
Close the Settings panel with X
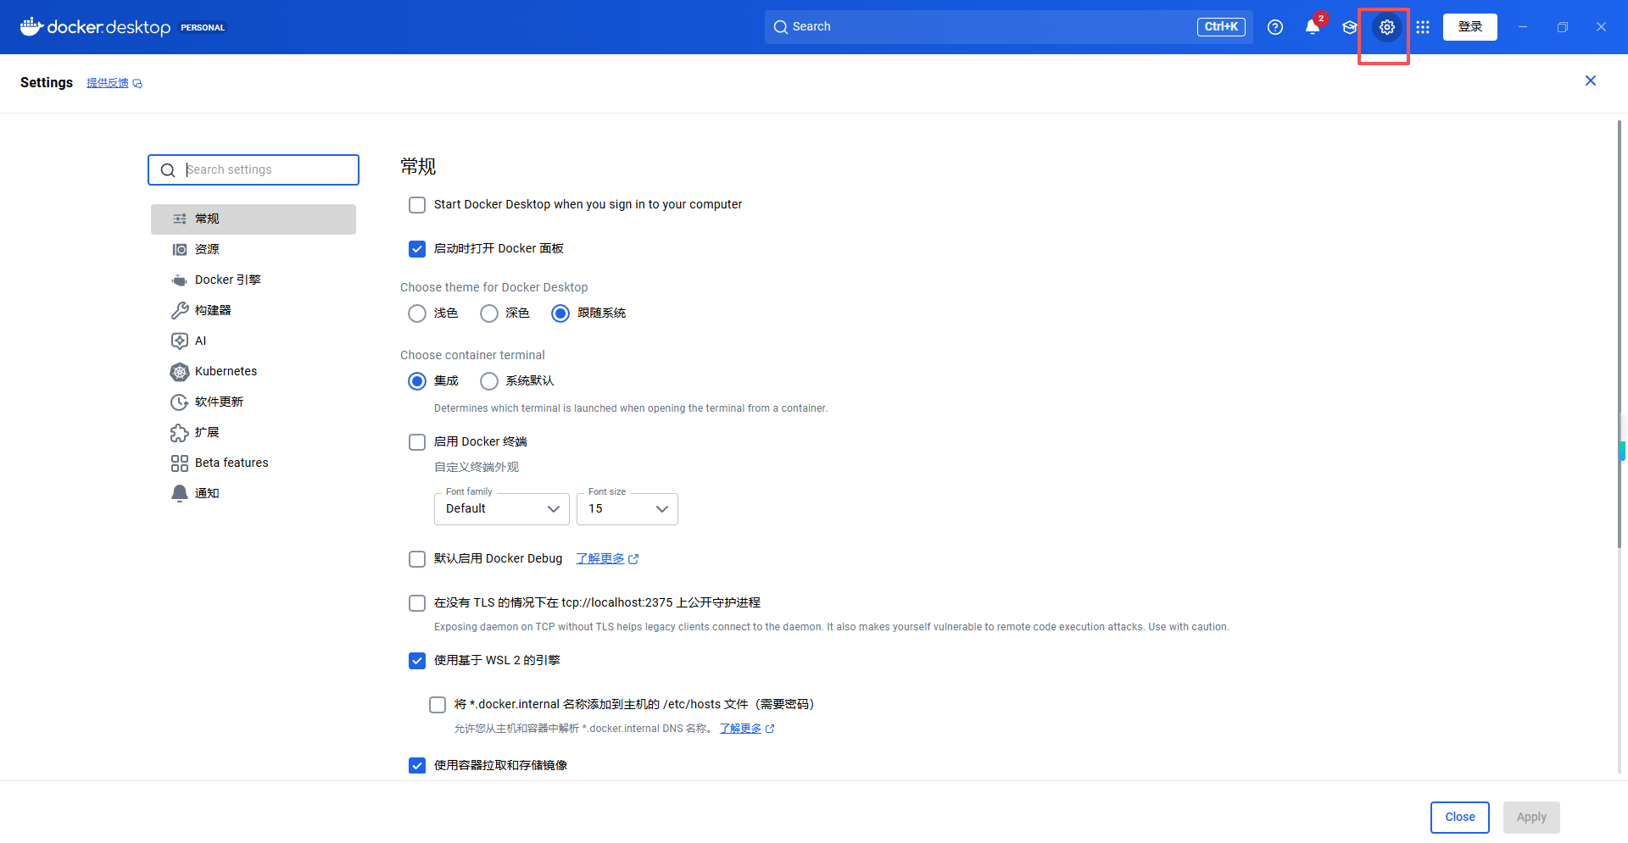click(x=1591, y=80)
